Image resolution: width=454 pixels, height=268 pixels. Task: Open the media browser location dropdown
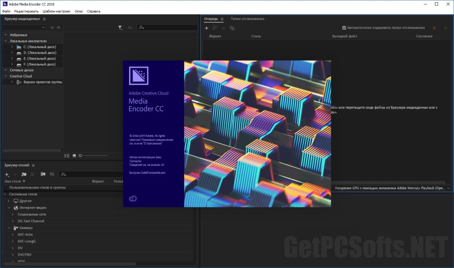[24, 27]
